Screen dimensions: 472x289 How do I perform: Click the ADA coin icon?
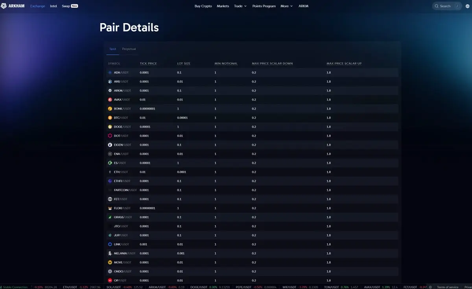110,73
